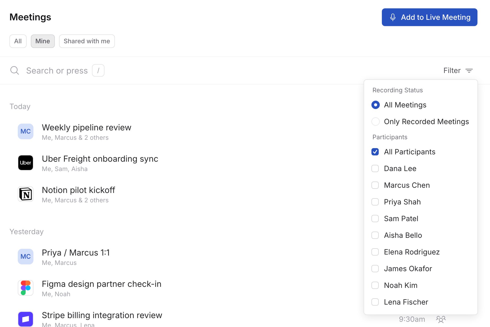Screen dimensions: 490x327
Task: Check the James Okafor checkbox
Action: pos(375,269)
